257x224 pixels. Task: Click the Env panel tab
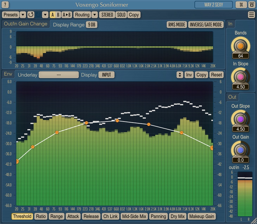(x=8, y=74)
